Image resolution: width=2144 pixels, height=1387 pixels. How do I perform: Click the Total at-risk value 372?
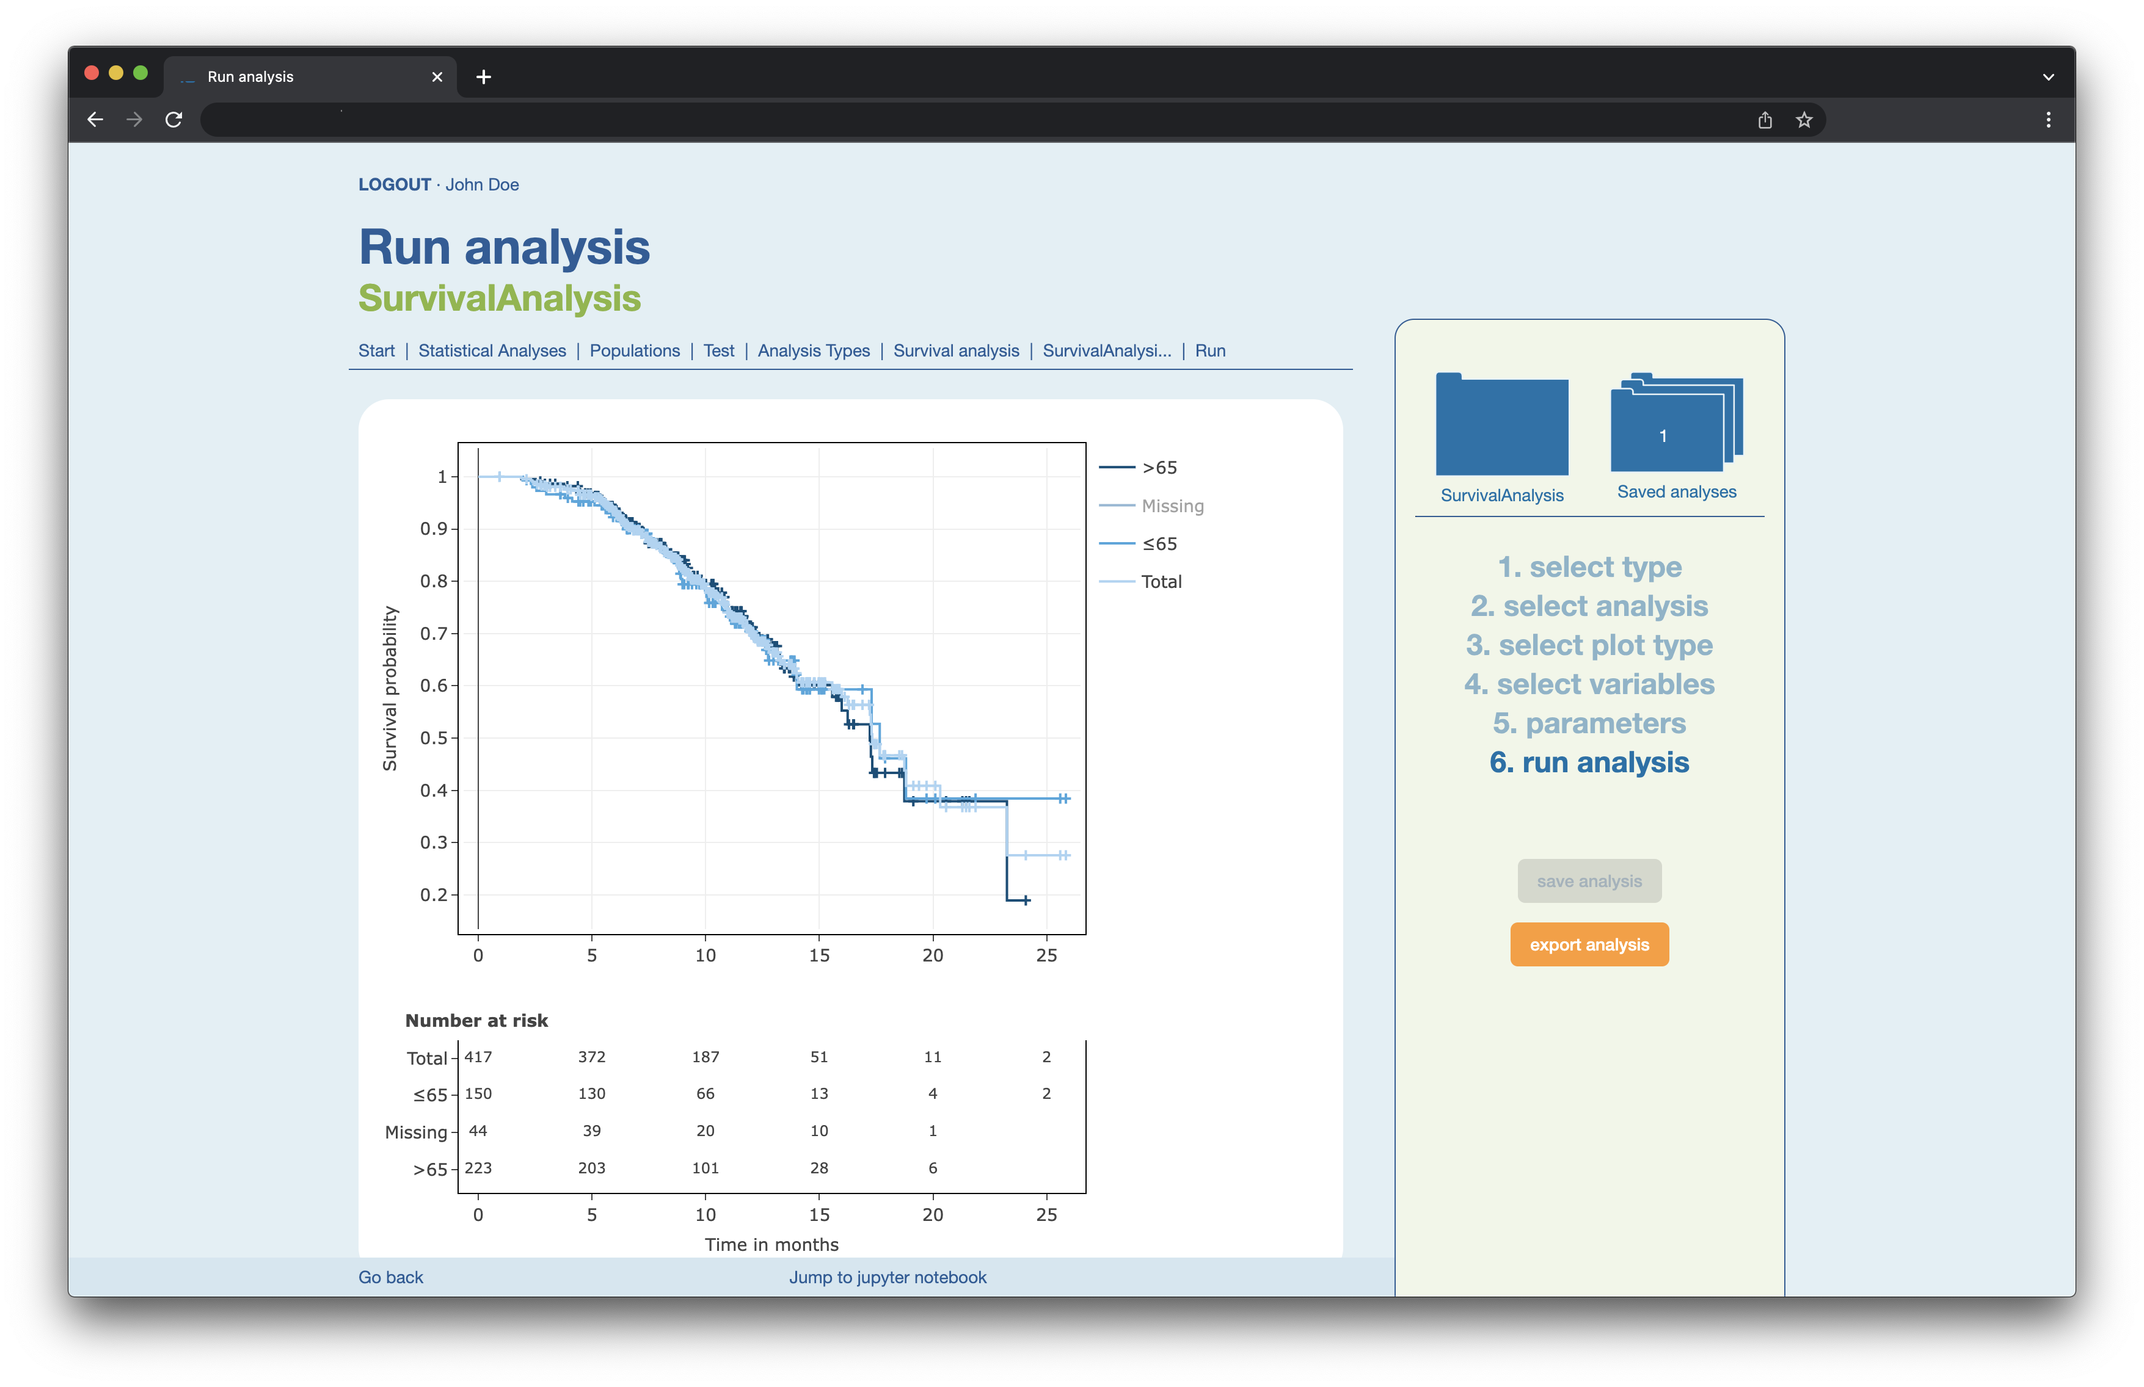coord(592,1057)
